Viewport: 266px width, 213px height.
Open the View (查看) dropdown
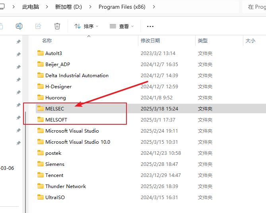[x=122, y=27]
